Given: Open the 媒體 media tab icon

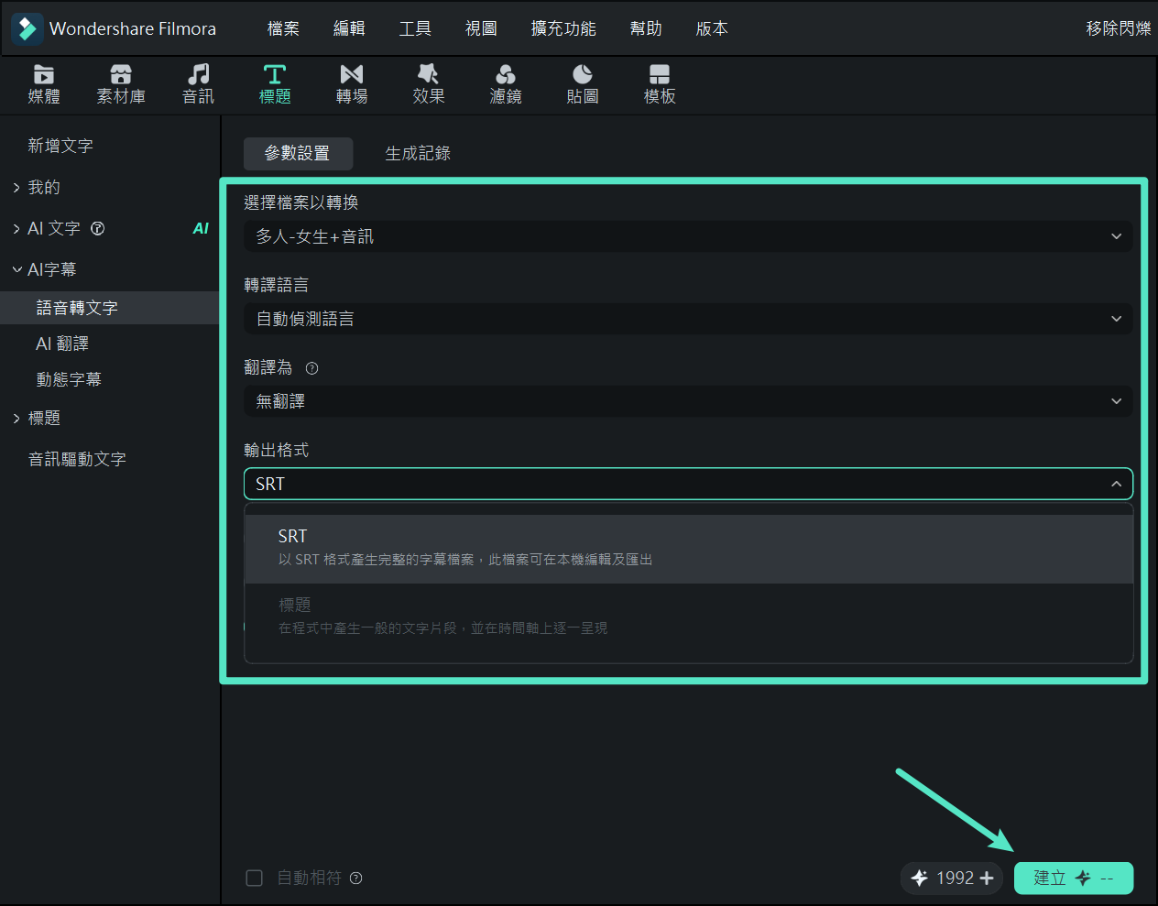Looking at the screenshot, I should point(44,74).
